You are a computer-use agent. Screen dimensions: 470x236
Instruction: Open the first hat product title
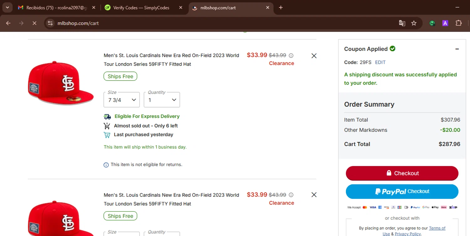click(171, 60)
